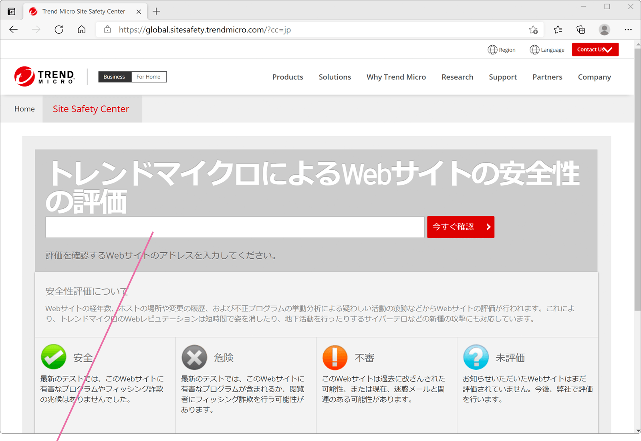
Task: Open the Solutions menu
Action: pos(335,77)
